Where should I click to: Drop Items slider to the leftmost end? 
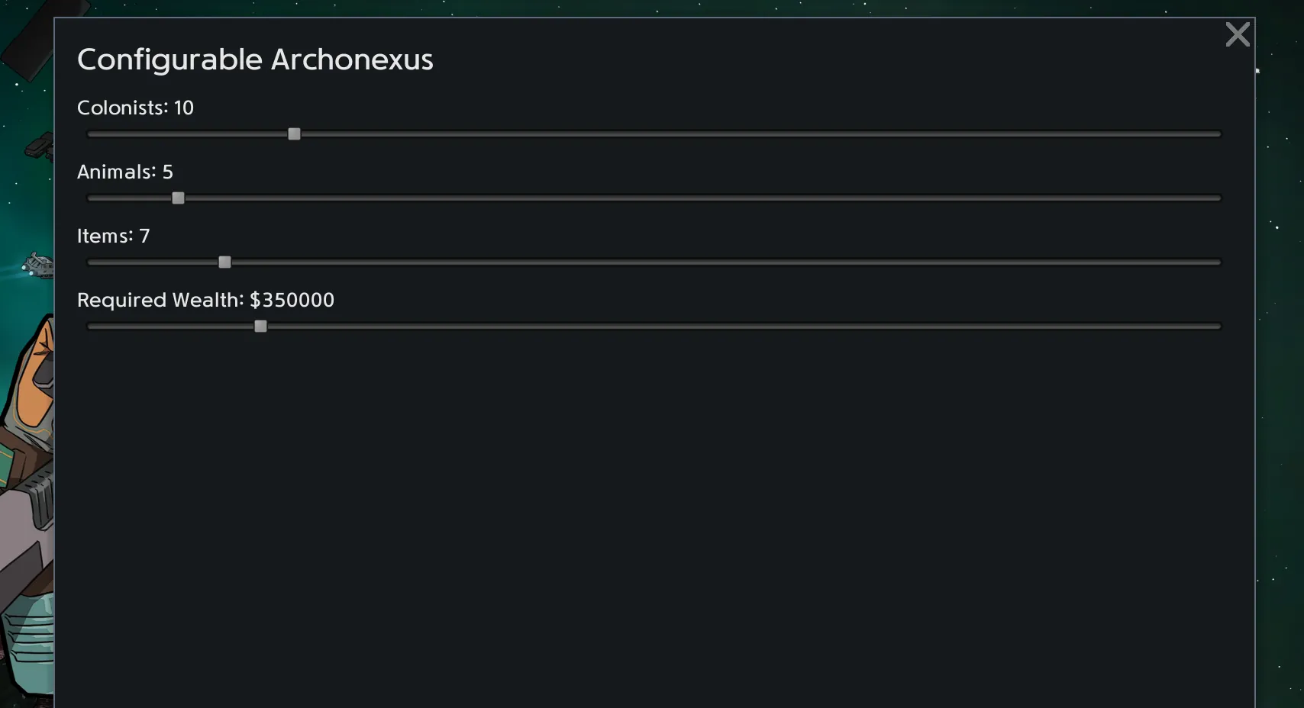[x=90, y=262]
